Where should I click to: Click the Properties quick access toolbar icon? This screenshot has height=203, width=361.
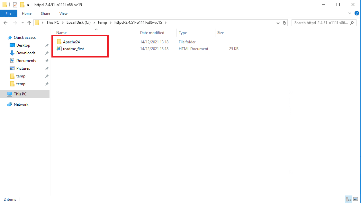click(15, 4)
